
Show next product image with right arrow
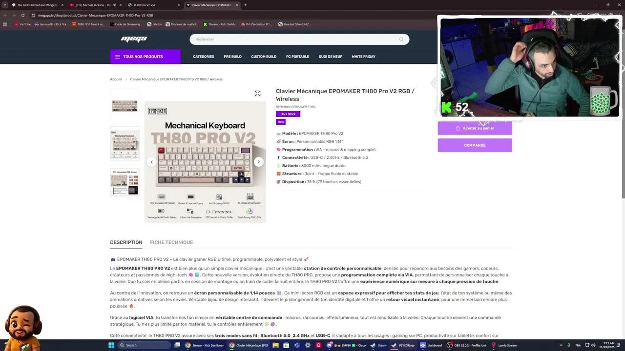tap(259, 162)
